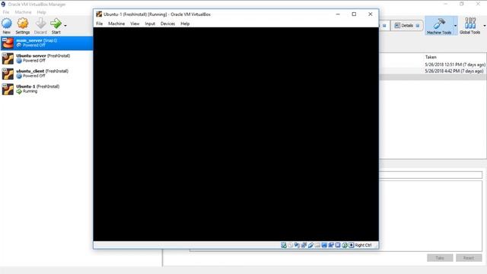The image size is (487, 274).
Task: Open Machine menu in Ubuntu-1 VM window
Action: [116, 24]
